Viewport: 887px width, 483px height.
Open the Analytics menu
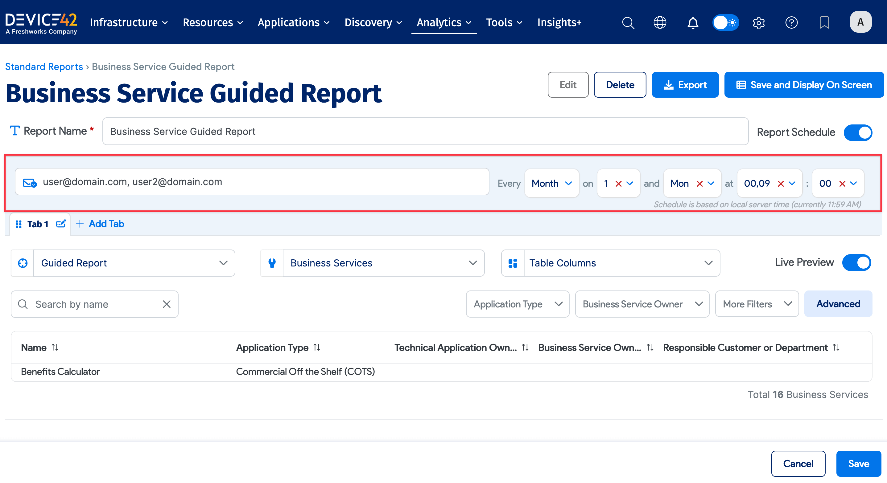tap(444, 23)
